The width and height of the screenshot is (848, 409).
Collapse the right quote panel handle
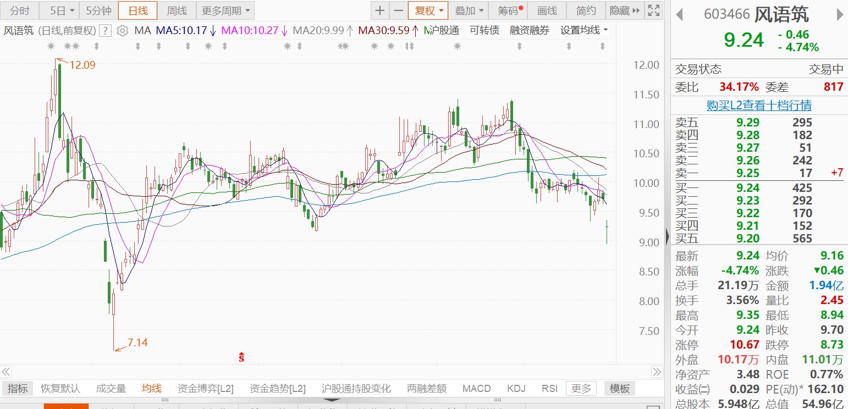tap(667, 236)
